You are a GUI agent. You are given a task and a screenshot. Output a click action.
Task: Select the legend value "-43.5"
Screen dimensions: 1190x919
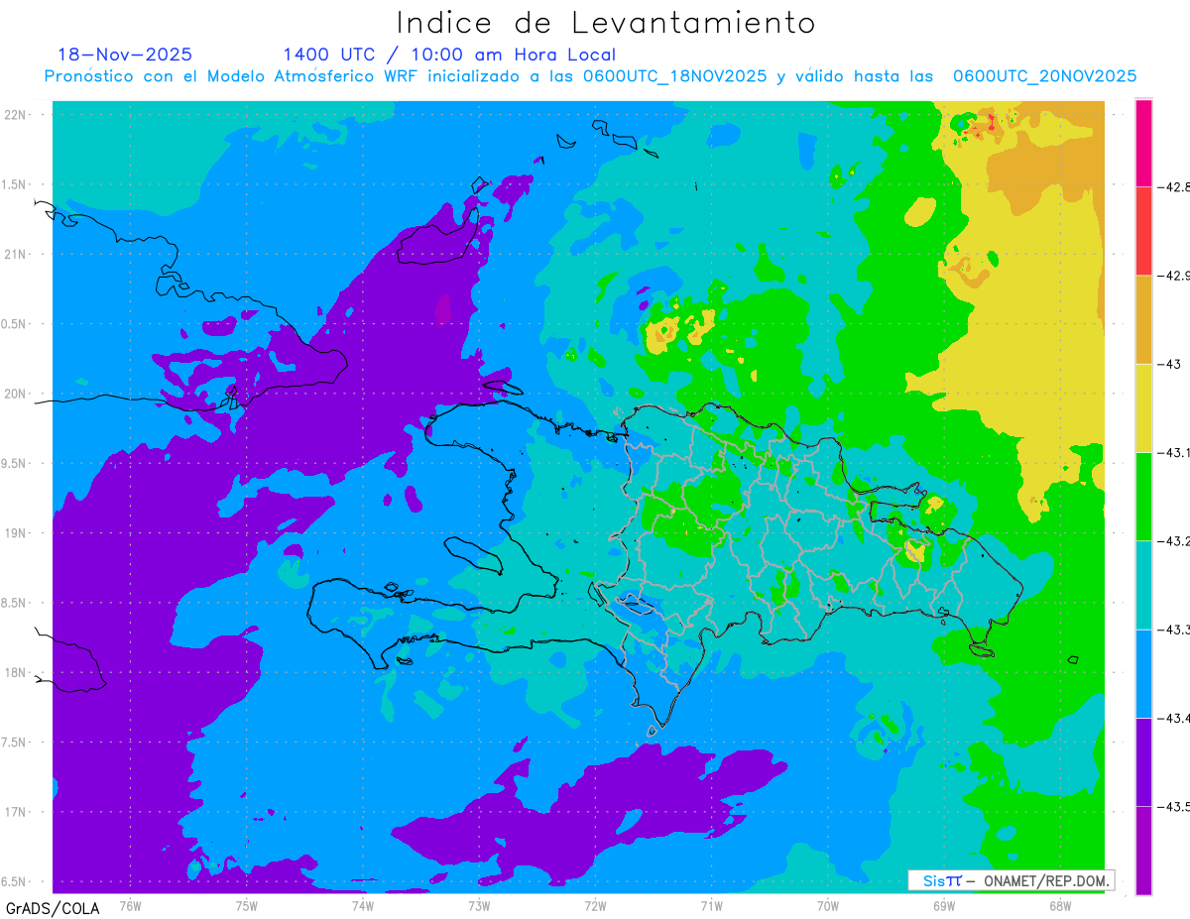click(x=1173, y=807)
